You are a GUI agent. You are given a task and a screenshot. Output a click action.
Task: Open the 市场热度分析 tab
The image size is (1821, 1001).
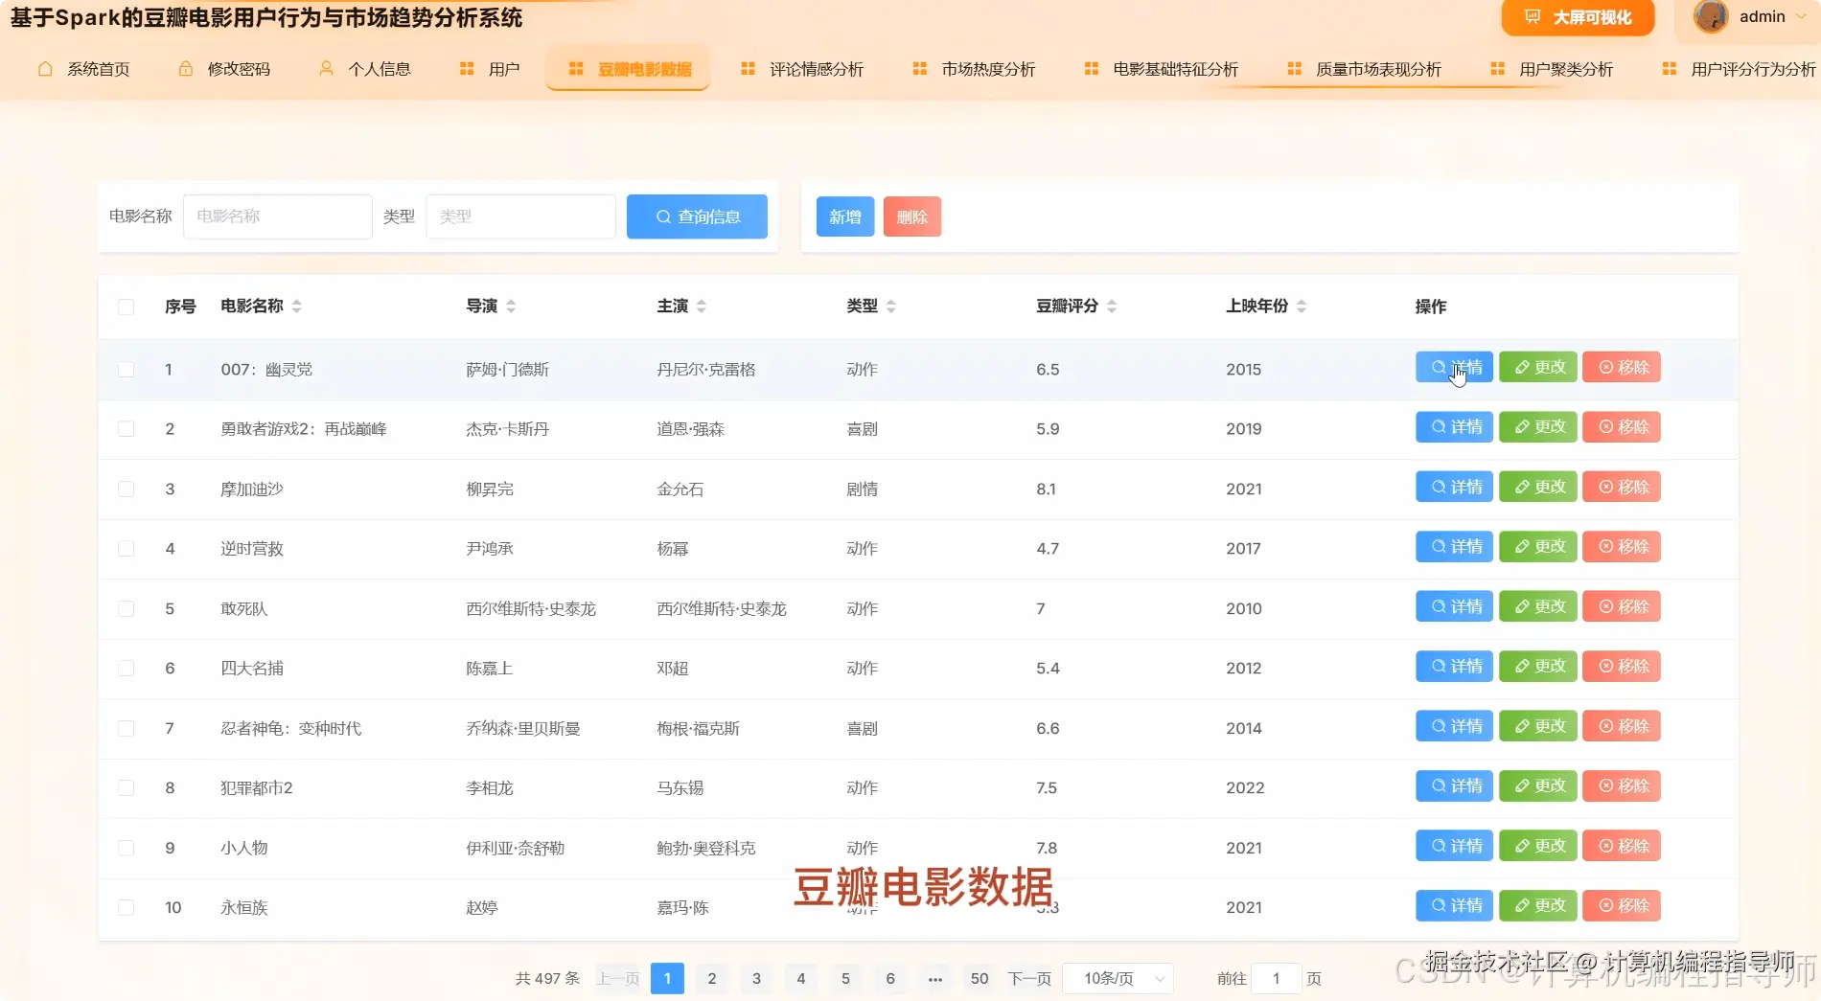tap(986, 68)
